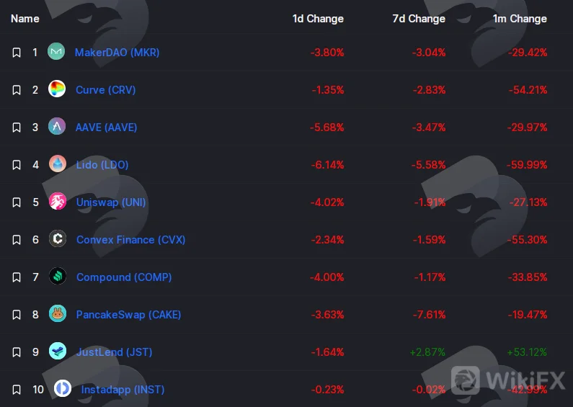Click the Lido droplet logo icon
The image size is (573, 407).
[58, 164]
